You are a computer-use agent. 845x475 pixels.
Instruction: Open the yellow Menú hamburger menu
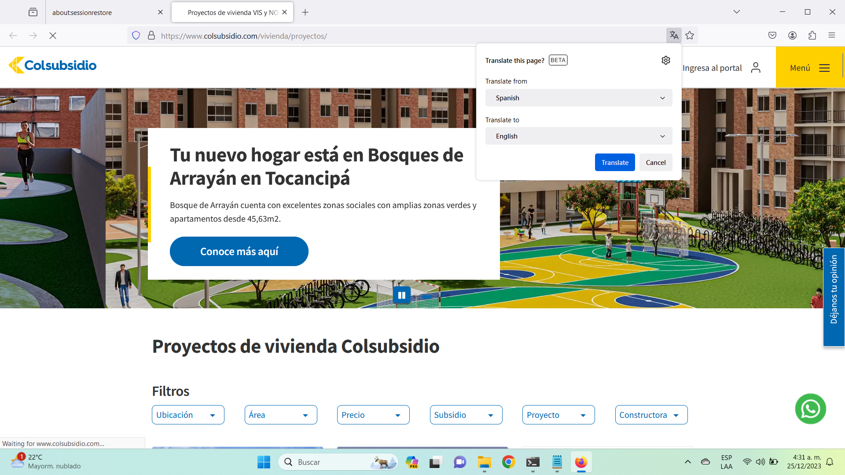click(810, 68)
